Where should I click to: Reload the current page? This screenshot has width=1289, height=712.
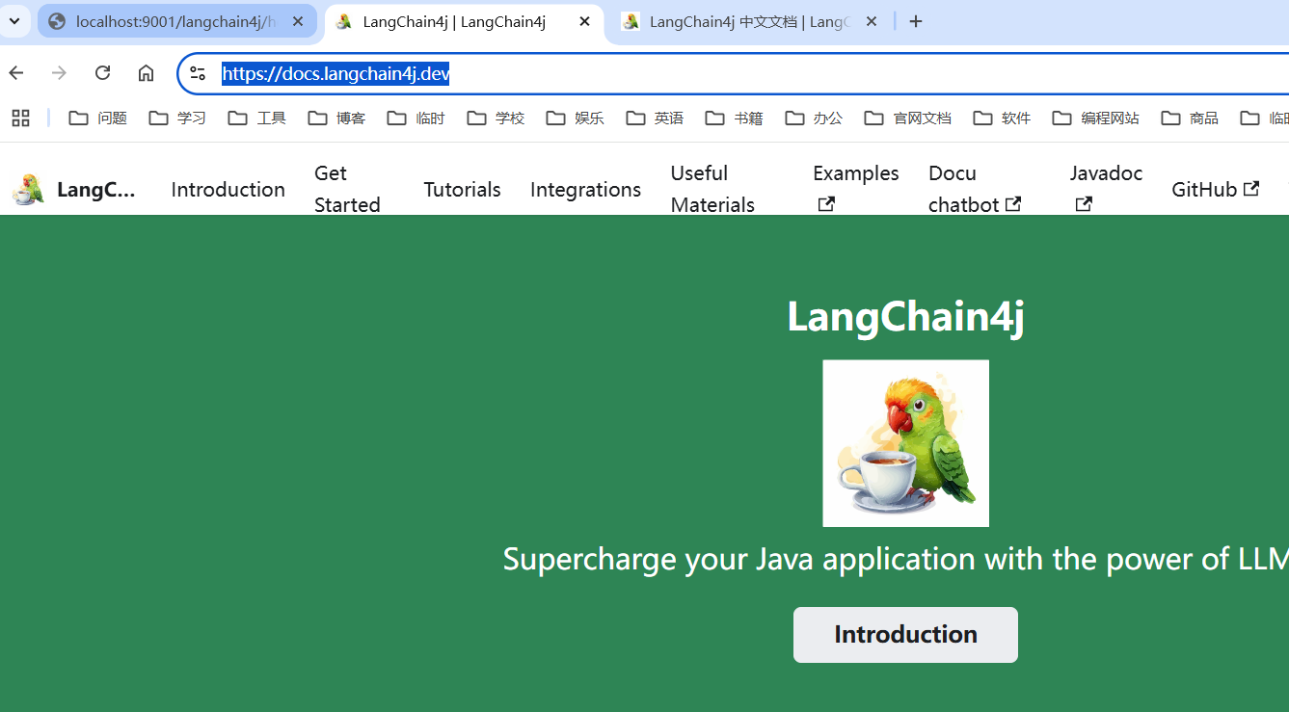click(x=102, y=73)
